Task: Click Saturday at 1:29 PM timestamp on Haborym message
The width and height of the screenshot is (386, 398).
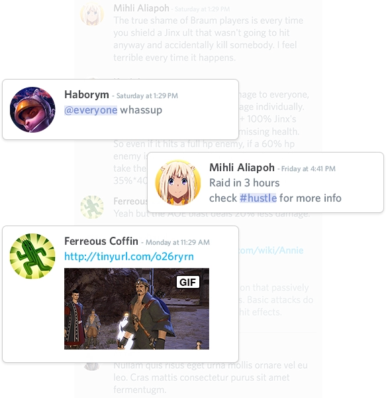Action: pos(147,96)
